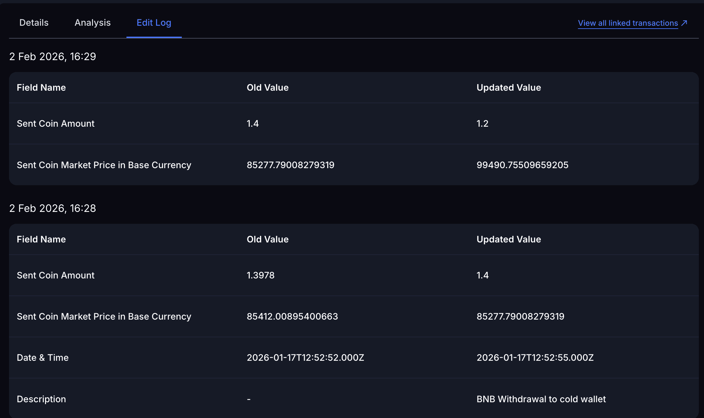Click the updated value 1.2
This screenshot has width=704, height=418.
[x=482, y=123]
